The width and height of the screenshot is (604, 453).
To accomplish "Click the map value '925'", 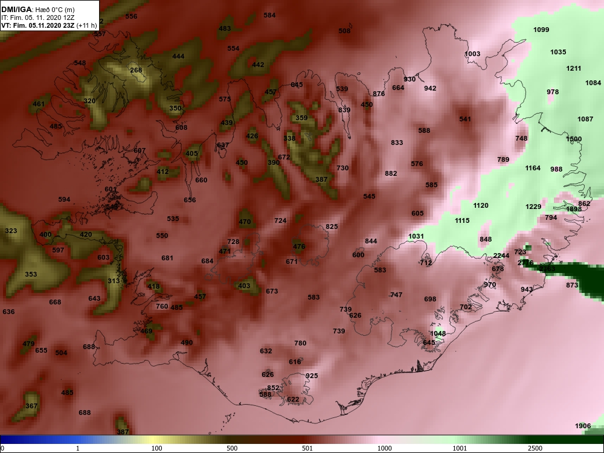I will click(312, 376).
